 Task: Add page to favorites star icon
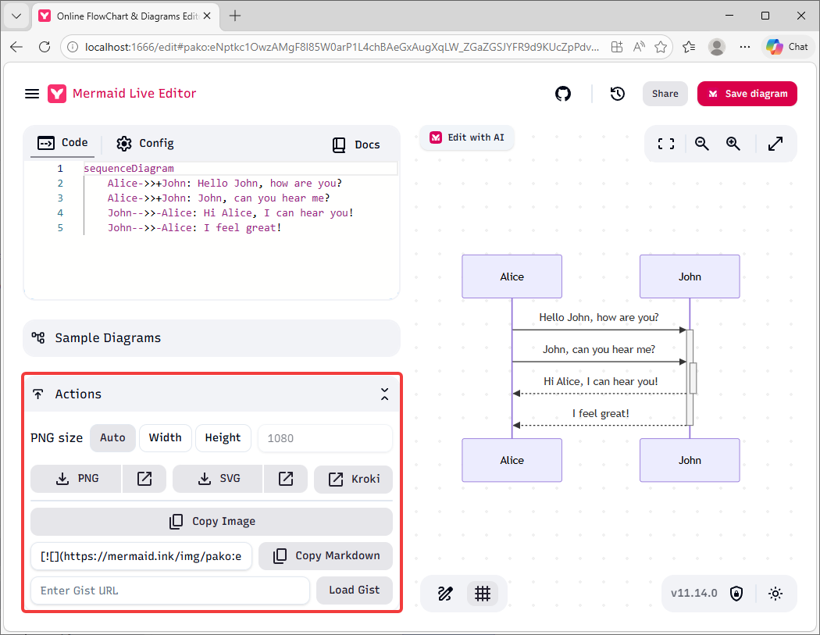(x=661, y=47)
